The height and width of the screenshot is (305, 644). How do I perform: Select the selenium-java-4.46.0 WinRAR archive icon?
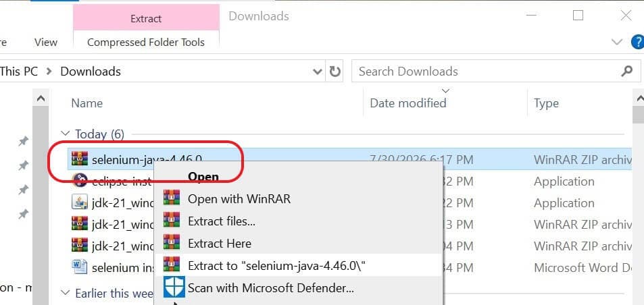pyautogui.click(x=80, y=159)
